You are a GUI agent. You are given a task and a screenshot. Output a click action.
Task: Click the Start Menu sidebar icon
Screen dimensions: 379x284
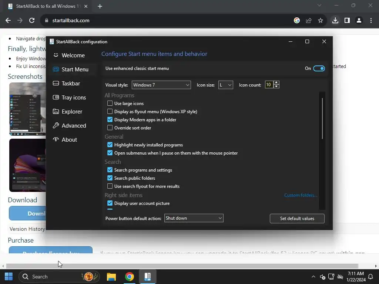[x=56, y=69]
